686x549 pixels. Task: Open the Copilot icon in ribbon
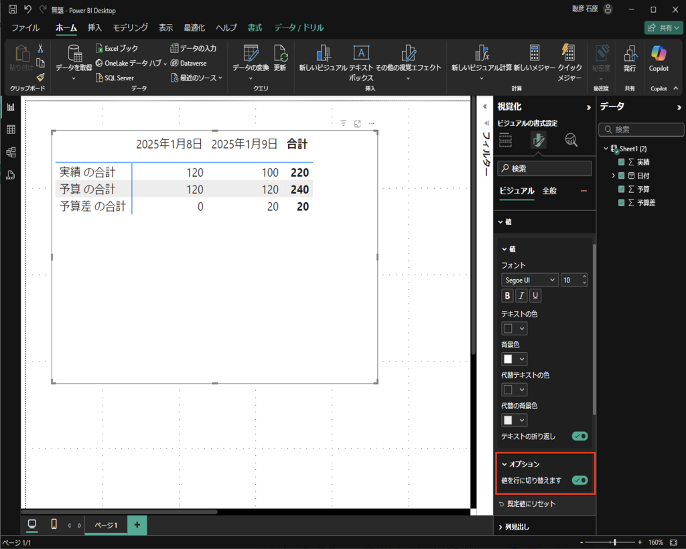659,57
